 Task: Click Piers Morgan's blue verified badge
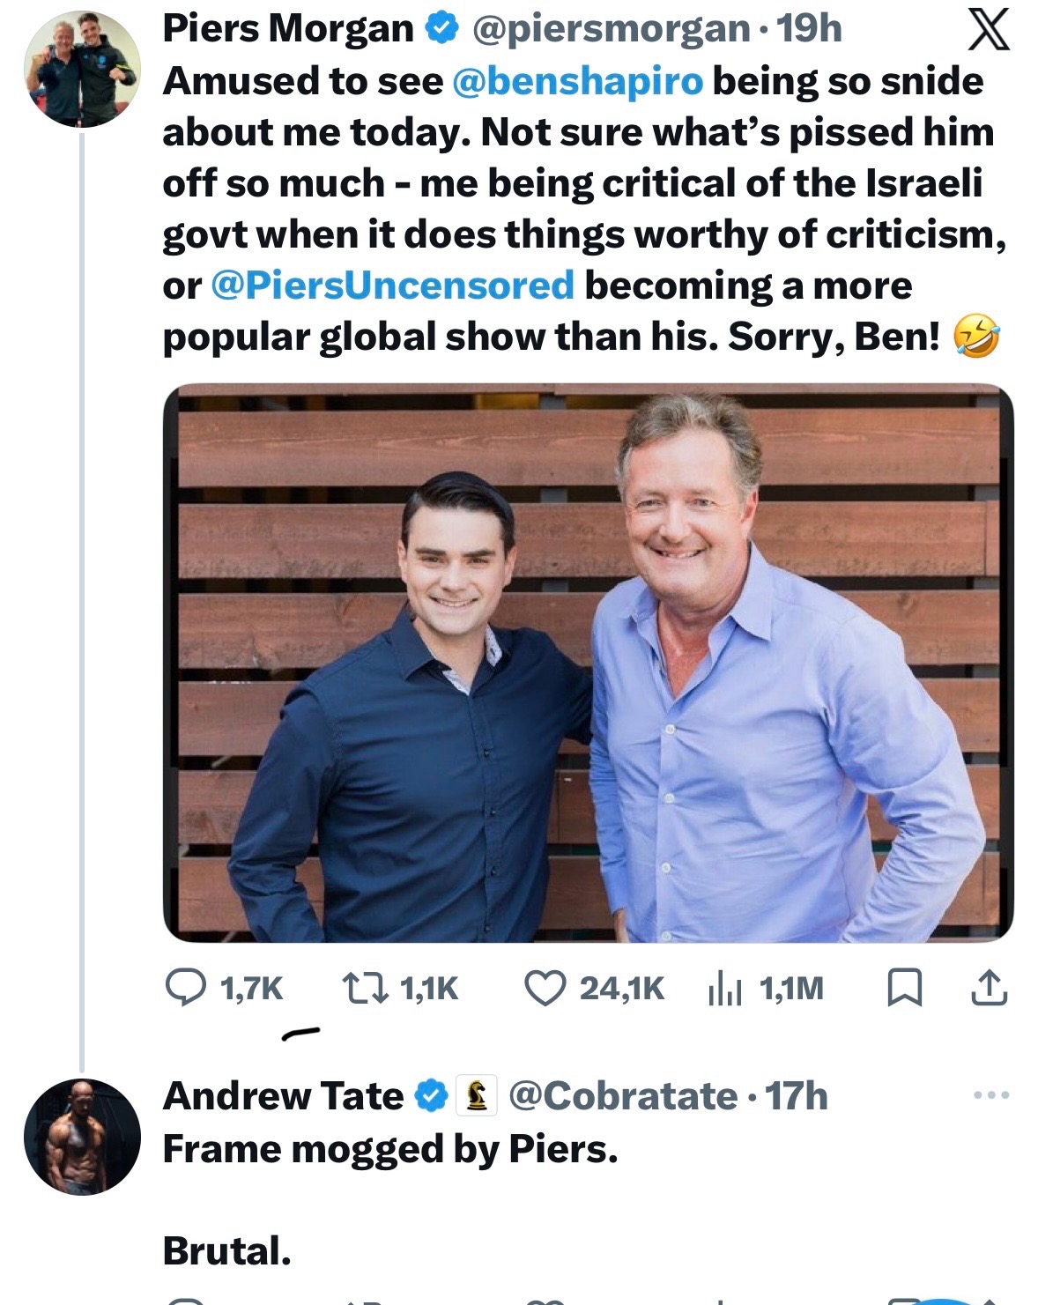tap(441, 30)
